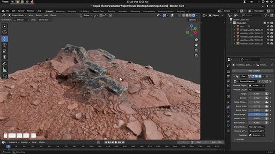Click the Add Modifier button
Viewport: 275px width, 154px height.
253,71
